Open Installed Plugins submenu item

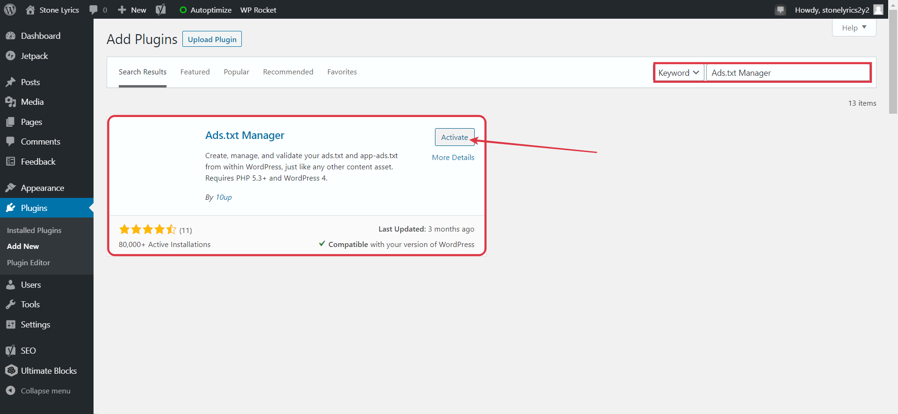pos(34,230)
